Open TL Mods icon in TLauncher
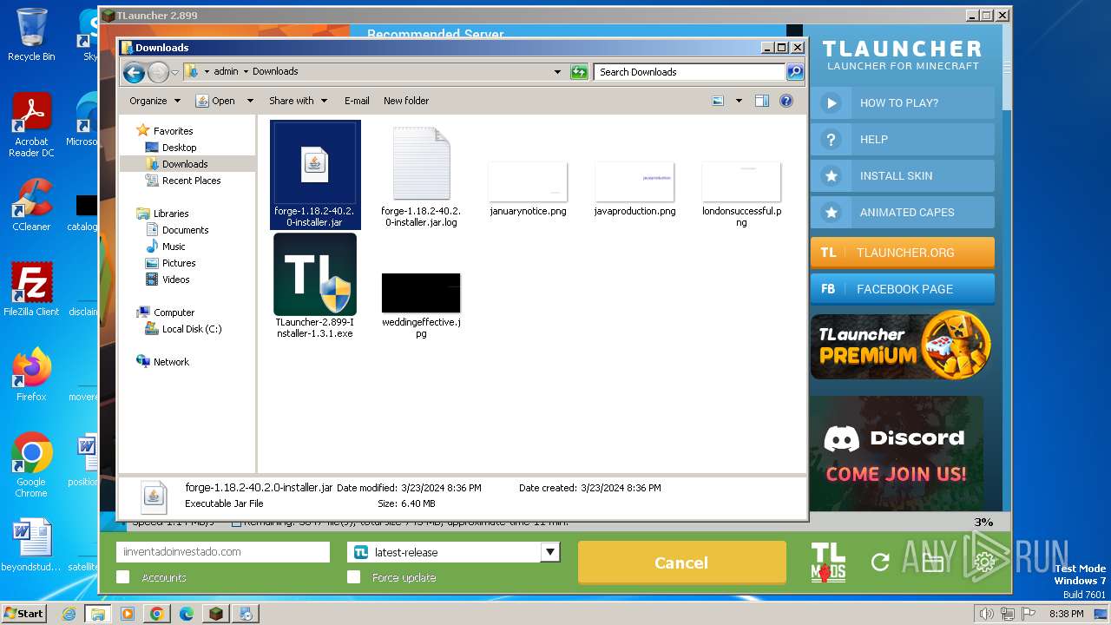The image size is (1111, 625). [828, 562]
